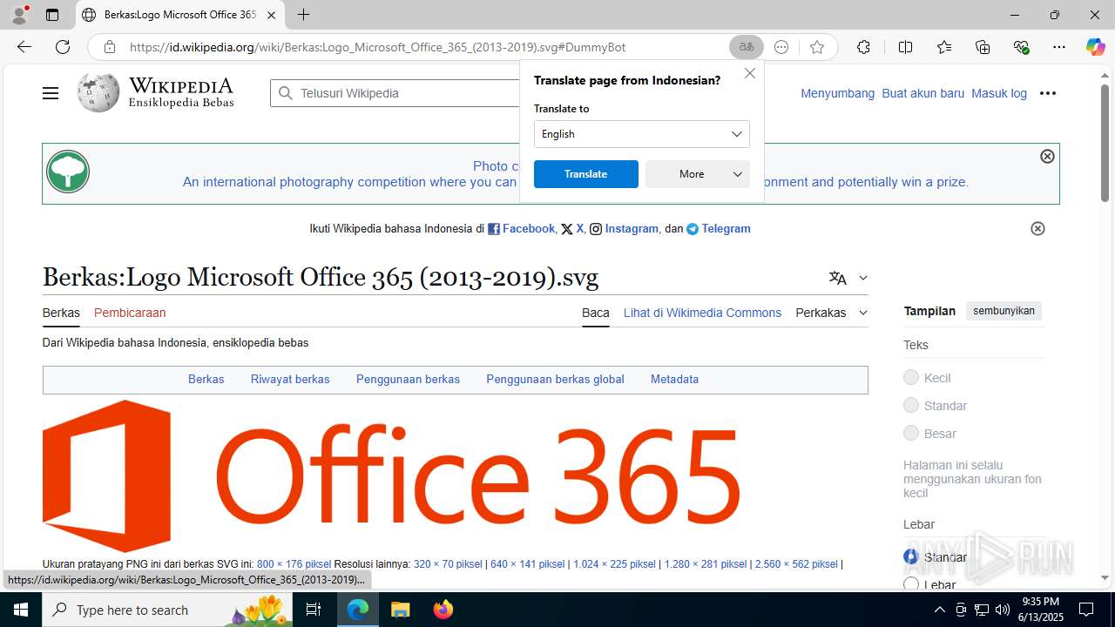The height and width of the screenshot is (627, 1115).
Task: Open the 320 × 70 piksel resolution link
Action: 448,564
